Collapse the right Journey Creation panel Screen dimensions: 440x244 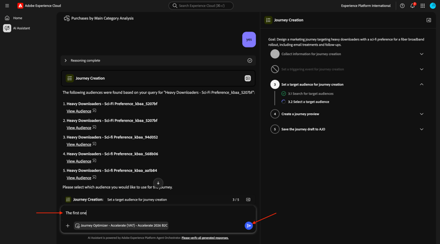pyautogui.click(x=429, y=20)
